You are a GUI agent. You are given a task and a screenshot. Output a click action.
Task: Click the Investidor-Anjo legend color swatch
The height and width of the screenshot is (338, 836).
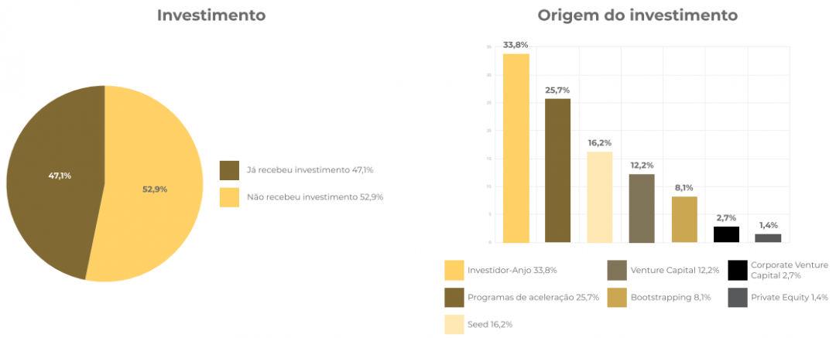(454, 270)
